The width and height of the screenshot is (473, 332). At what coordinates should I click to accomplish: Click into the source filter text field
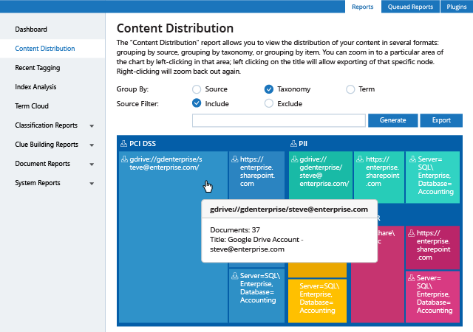tap(279, 120)
